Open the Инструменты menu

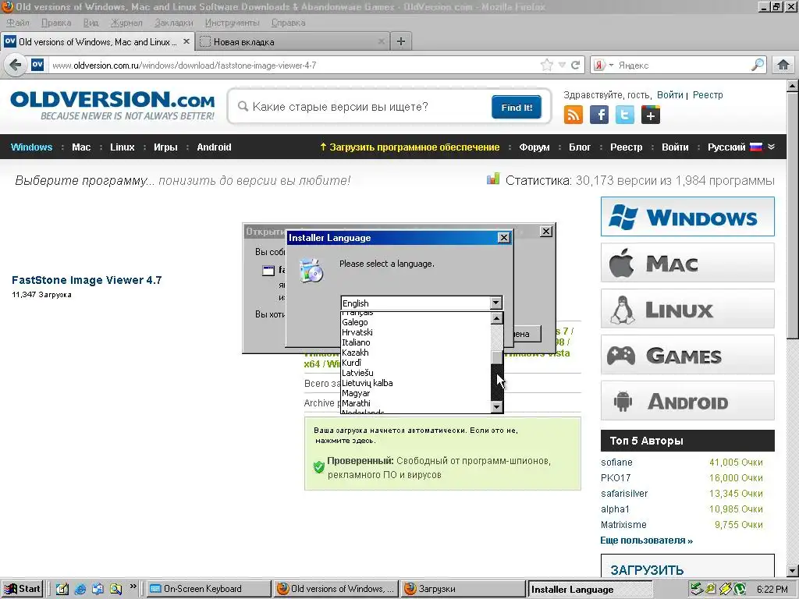[x=232, y=23]
